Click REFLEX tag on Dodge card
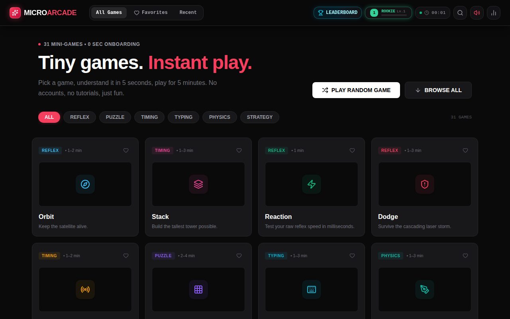The width and height of the screenshot is (510, 319). (390, 150)
